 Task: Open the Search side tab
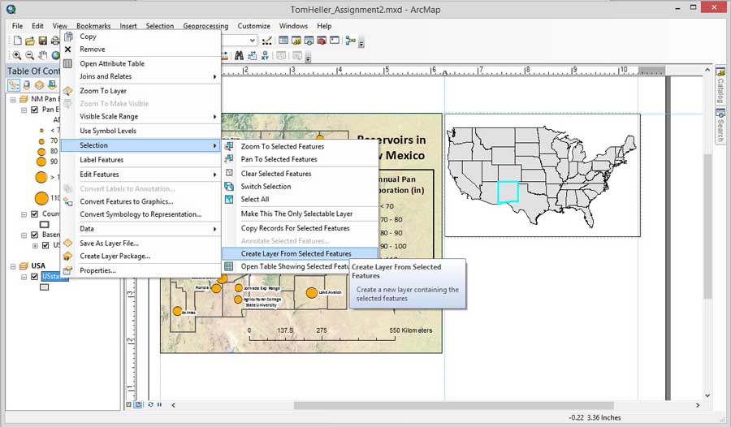[720, 125]
